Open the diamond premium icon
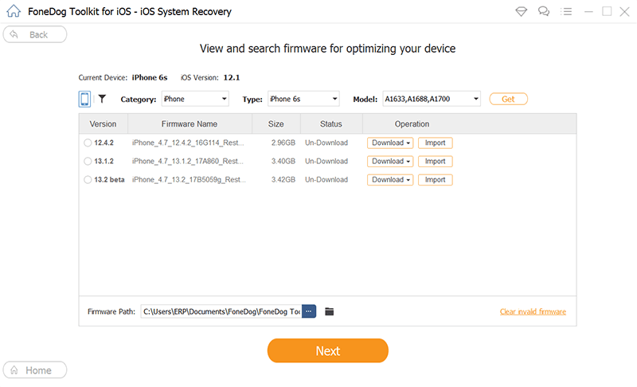 click(x=522, y=11)
